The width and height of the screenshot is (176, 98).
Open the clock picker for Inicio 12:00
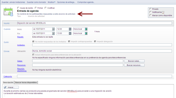coord(70,29)
